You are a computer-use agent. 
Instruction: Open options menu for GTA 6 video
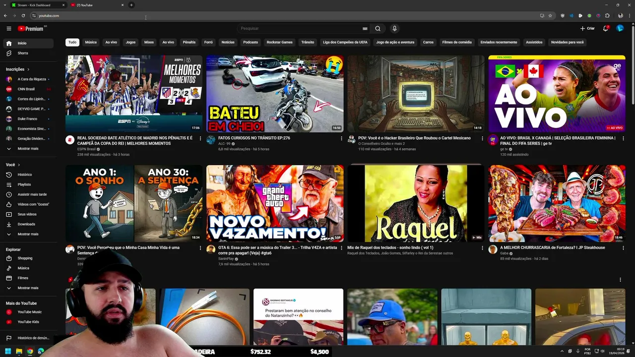click(341, 248)
